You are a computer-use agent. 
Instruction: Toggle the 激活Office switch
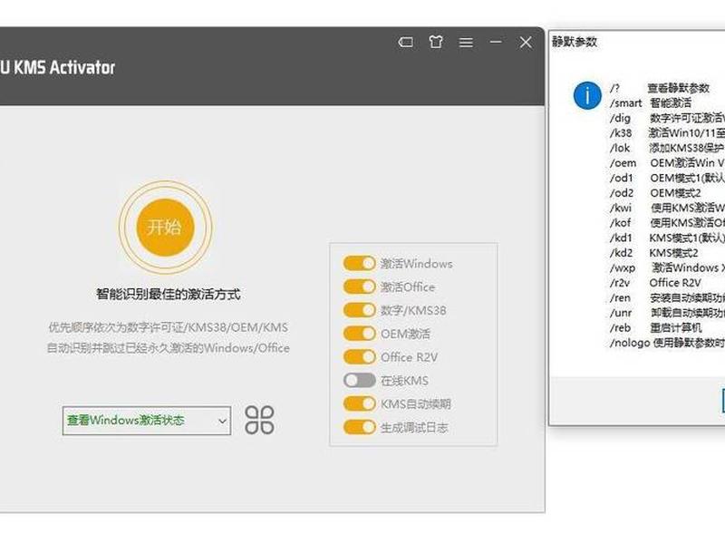coord(359,287)
